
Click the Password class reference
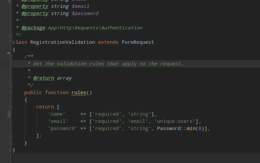[169, 128]
